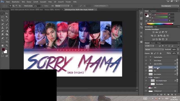
Task: Hide the Sorry Mama text layer
Action: pos(146,61)
